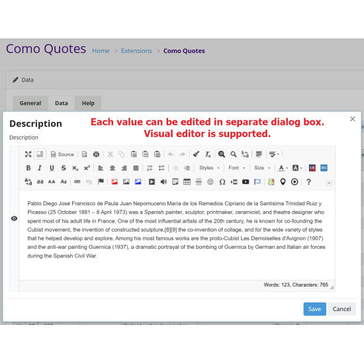364x364 pixels.
Task: Open the Find magnifier with plus icon
Action: (x=222, y=154)
